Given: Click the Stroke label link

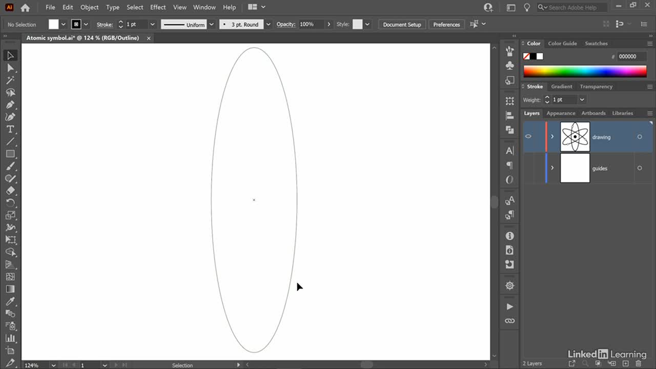Looking at the screenshot, I should tap(105, 25).
